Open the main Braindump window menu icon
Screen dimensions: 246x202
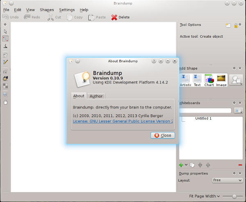pyautogui.click(x=5, y=3)
